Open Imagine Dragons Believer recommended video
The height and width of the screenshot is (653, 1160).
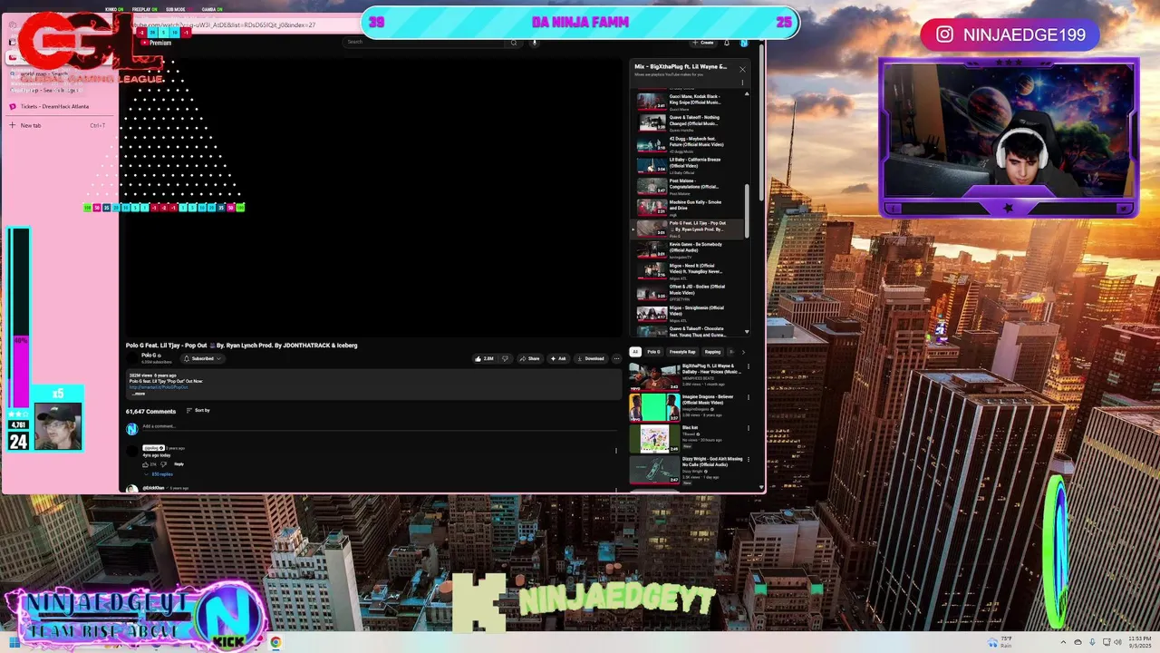[687, 406]
